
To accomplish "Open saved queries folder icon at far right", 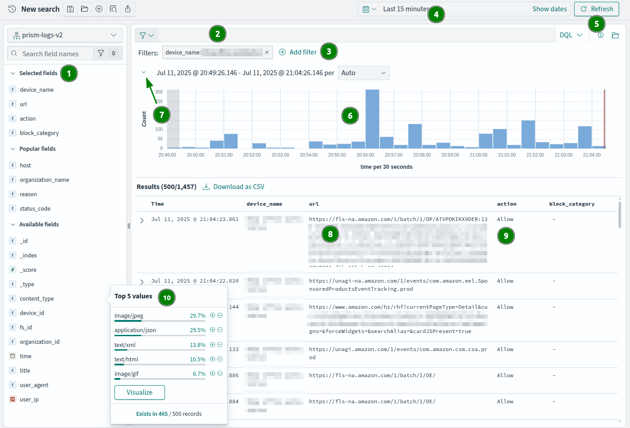I will 615,35.
